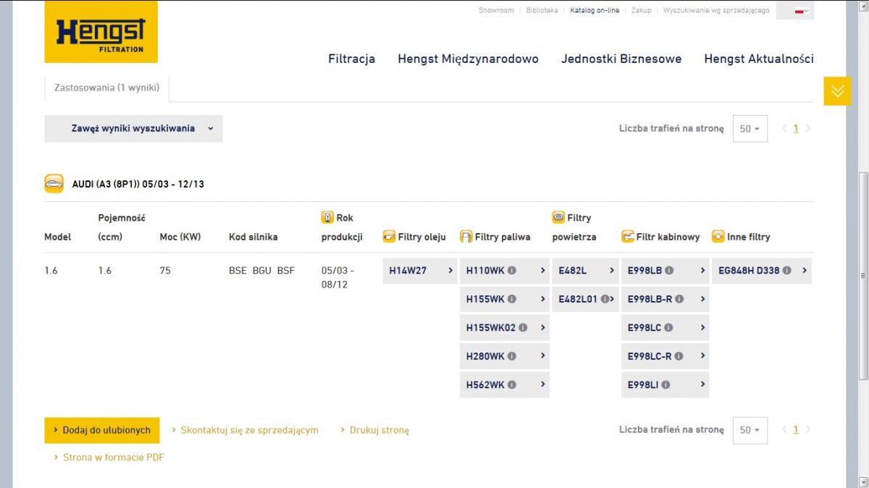869x488 pixels.
Task: Expand the Zawęź wyniki wyszukiwania filter
Action: (x=133, y=128)
